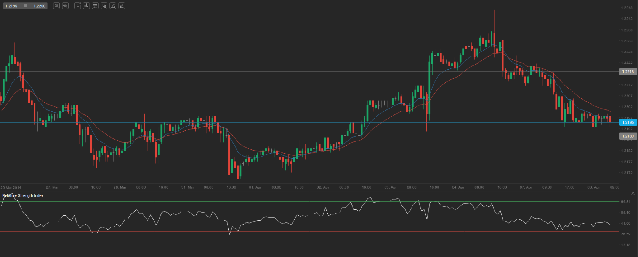Click the 04. Apr date on time axis

click(458, 187)
